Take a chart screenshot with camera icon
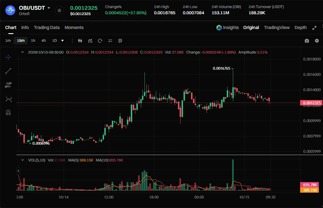 307,41
